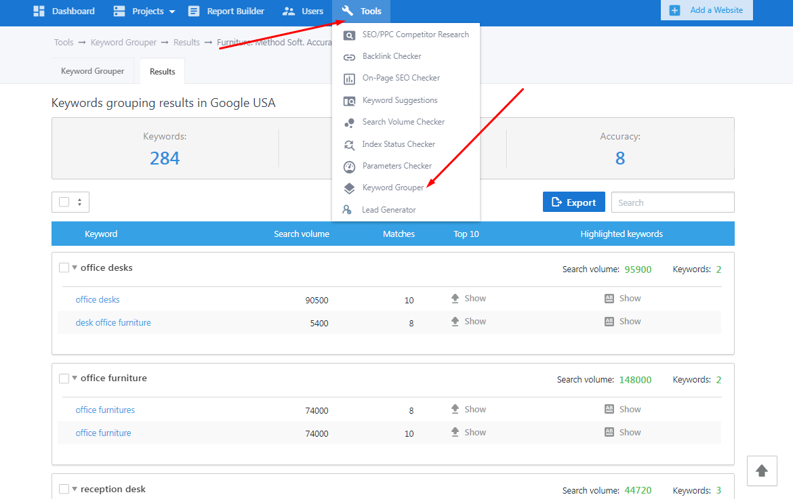Click the scroll-to-top arrow button
The width and height of the screenshot is (793, 499).
tap(762, 471)
